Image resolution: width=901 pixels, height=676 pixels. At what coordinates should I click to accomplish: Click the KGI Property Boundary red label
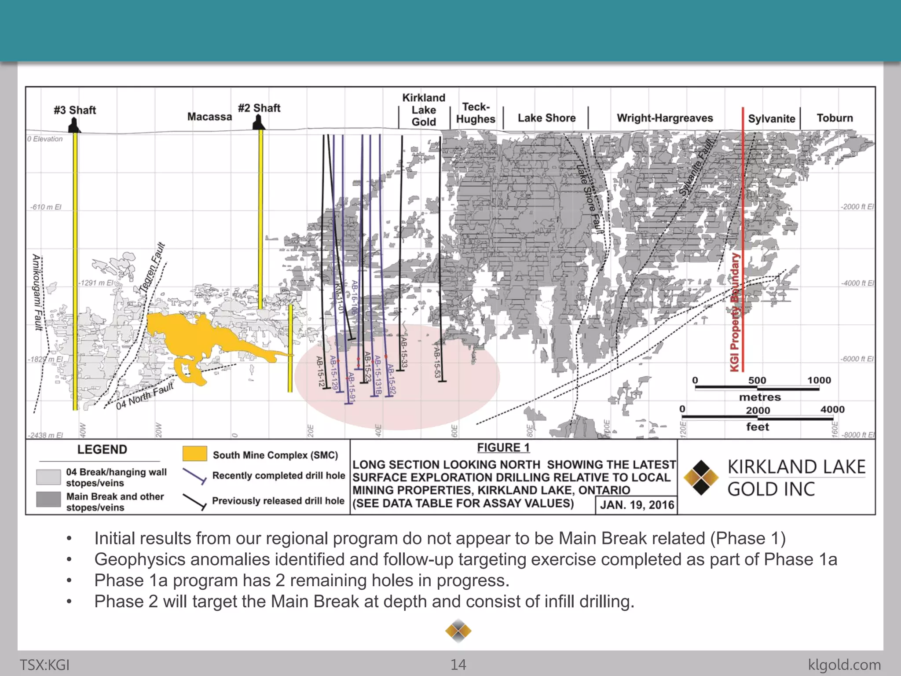735,312
